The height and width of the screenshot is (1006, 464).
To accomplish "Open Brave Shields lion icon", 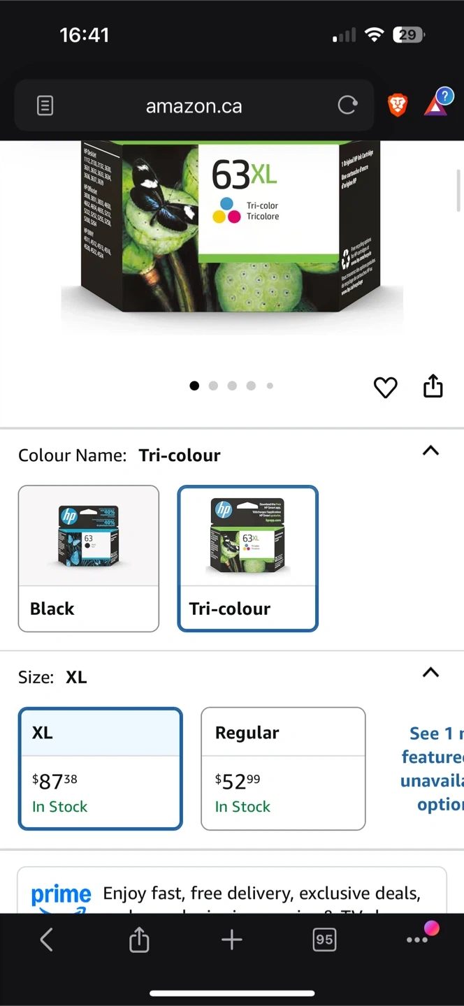I will (x=398, y=105).
